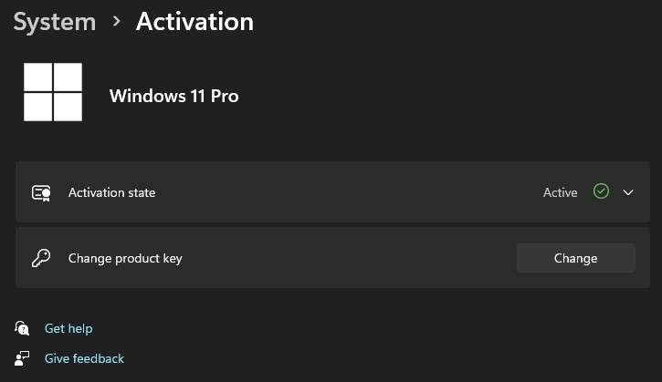Click the Change product key label
Screen dimensions: 662x382
coord(125,258)
